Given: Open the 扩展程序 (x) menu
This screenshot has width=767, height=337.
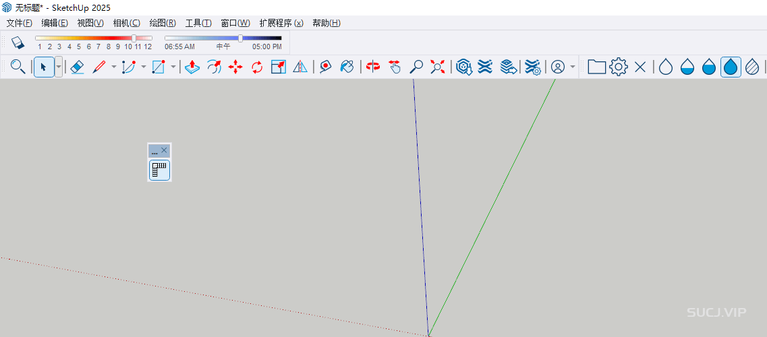Looking at the screenshot, I should coord(281,23).
